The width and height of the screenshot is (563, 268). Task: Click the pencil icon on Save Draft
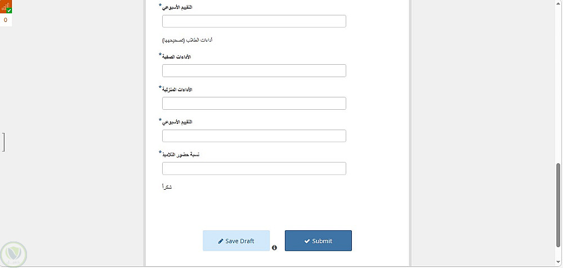click(221, 241)
